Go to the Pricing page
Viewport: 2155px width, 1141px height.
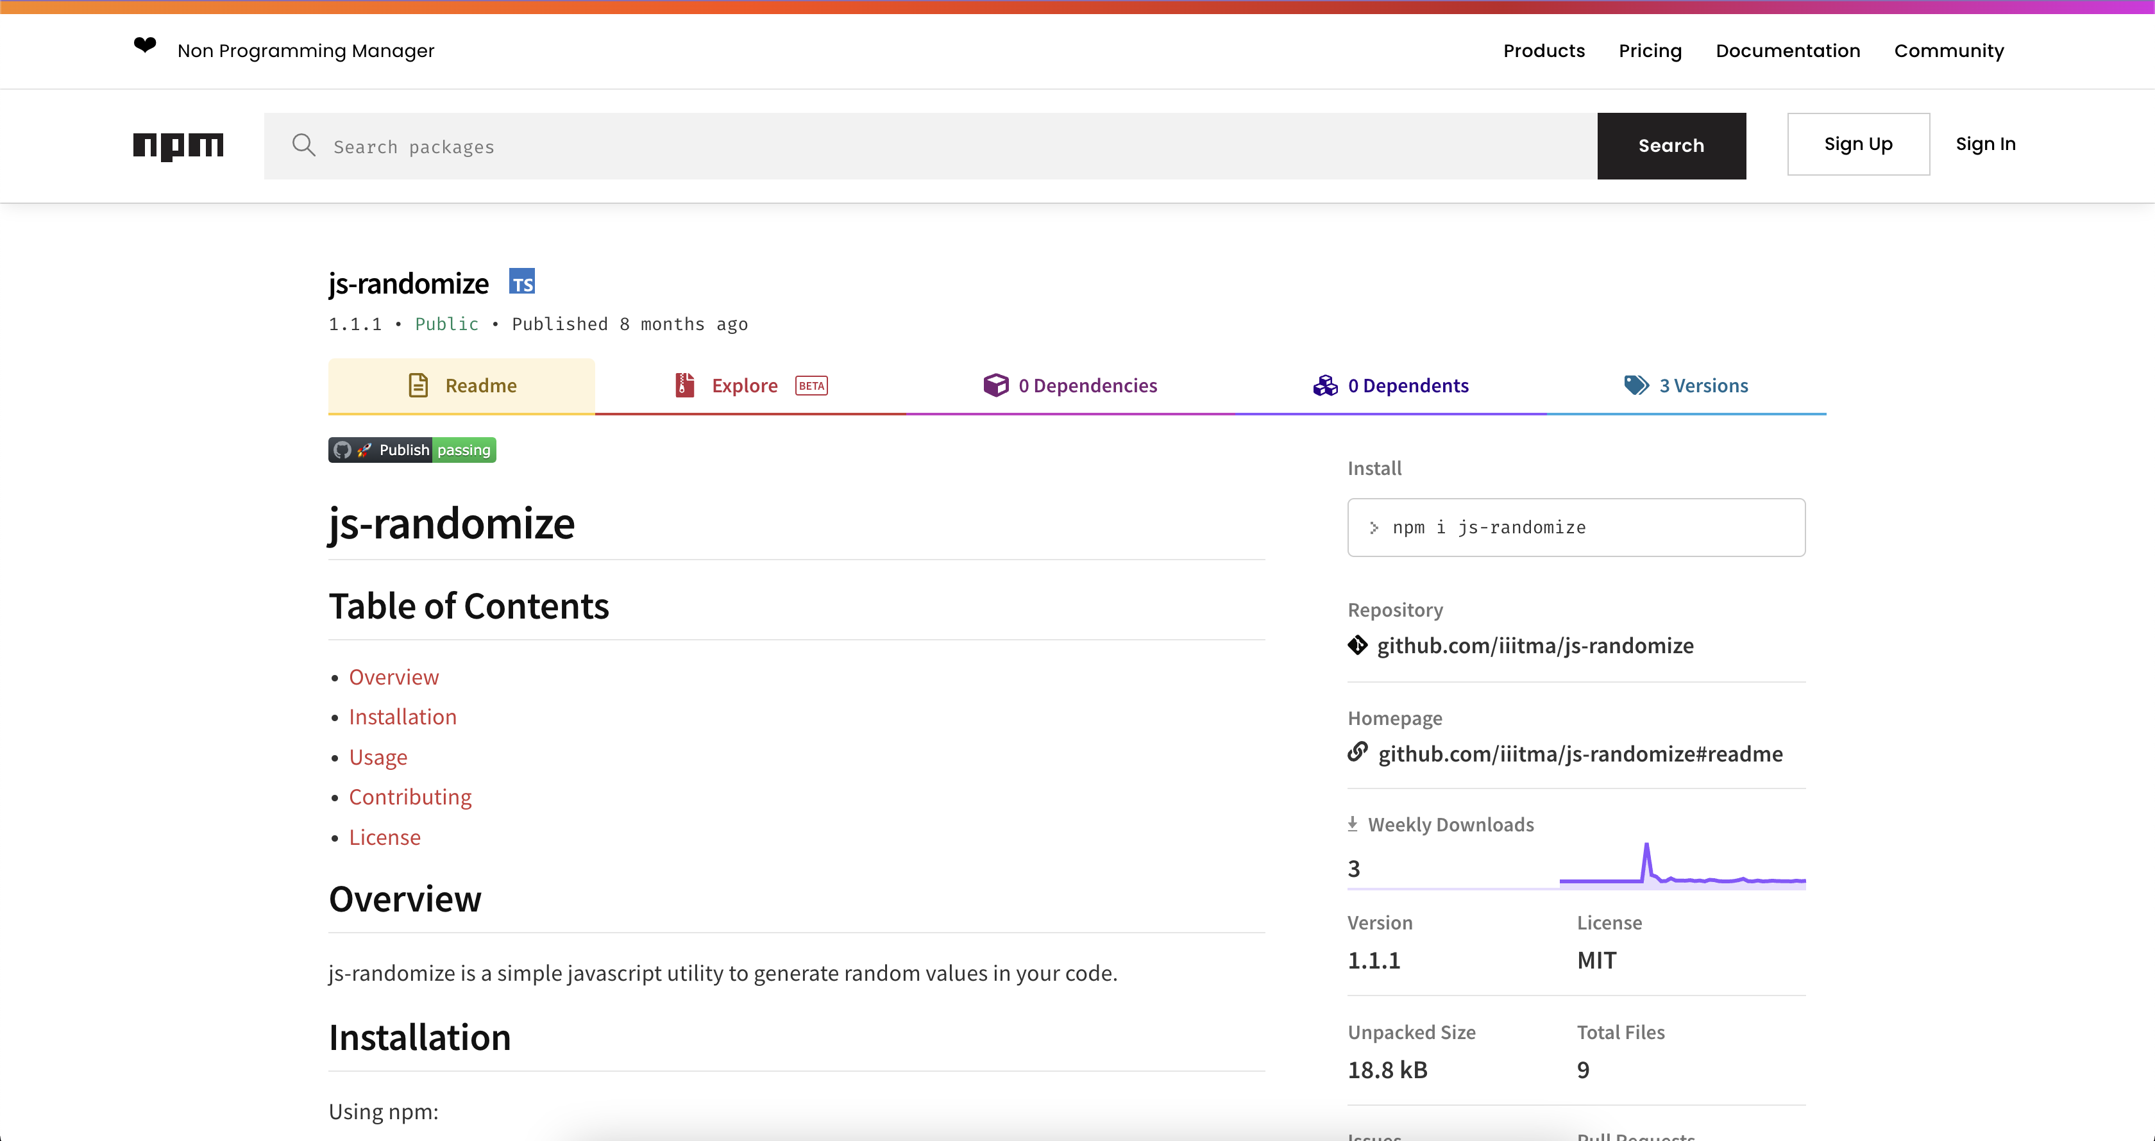(1650, 51)
